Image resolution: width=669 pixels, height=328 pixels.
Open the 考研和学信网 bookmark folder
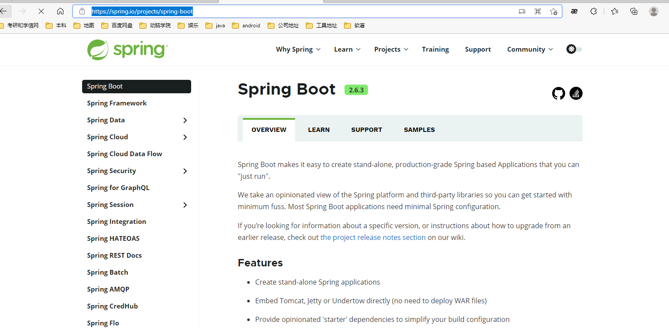(x=19, y=26)
